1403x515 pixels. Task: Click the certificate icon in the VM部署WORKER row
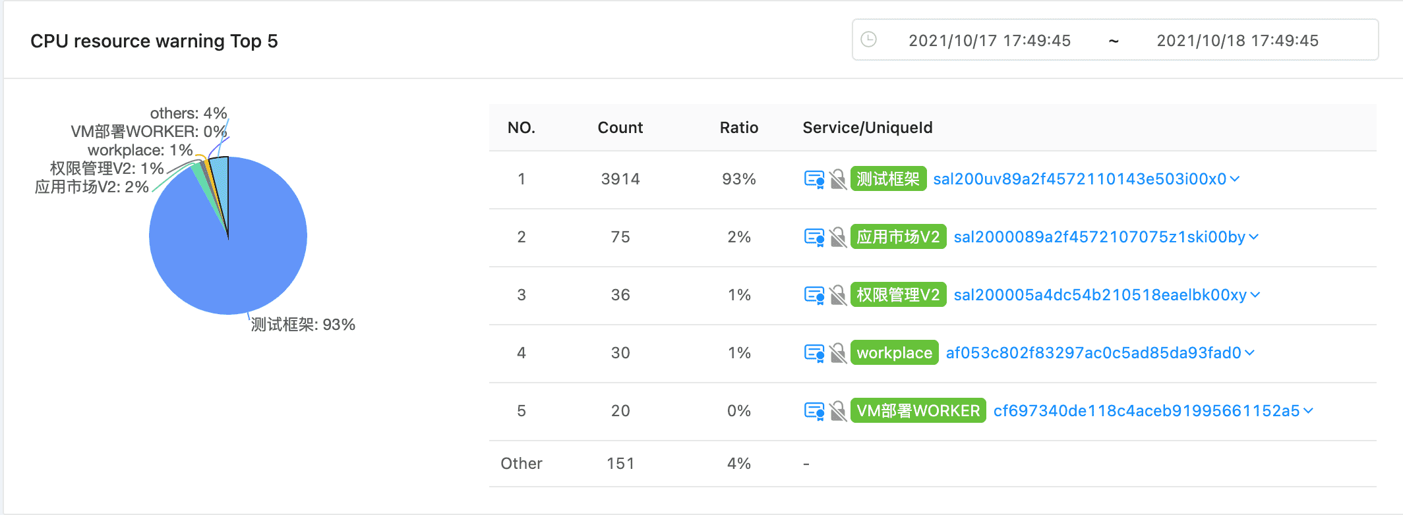pos(814,411)
